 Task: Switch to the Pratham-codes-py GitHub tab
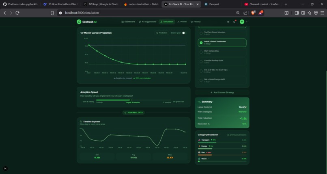(x=20, y=4)
